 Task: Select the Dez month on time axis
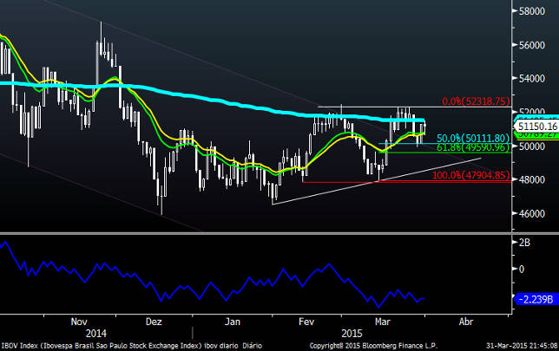[154, 320]
